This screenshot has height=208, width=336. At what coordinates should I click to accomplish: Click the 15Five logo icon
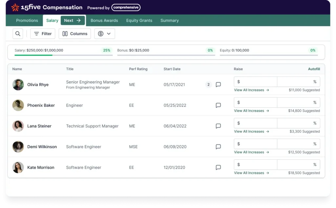click(x=15, y=8)
